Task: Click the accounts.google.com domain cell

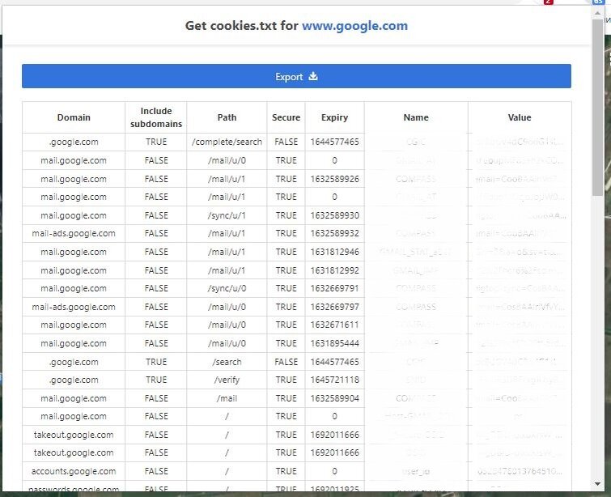Action: click(x=74, y=471)
